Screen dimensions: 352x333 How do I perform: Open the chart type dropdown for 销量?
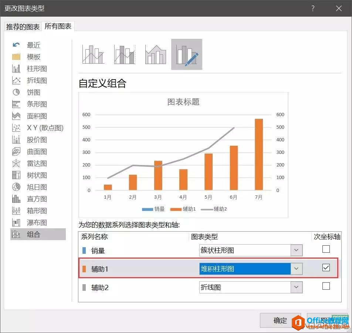pos(295,250)
